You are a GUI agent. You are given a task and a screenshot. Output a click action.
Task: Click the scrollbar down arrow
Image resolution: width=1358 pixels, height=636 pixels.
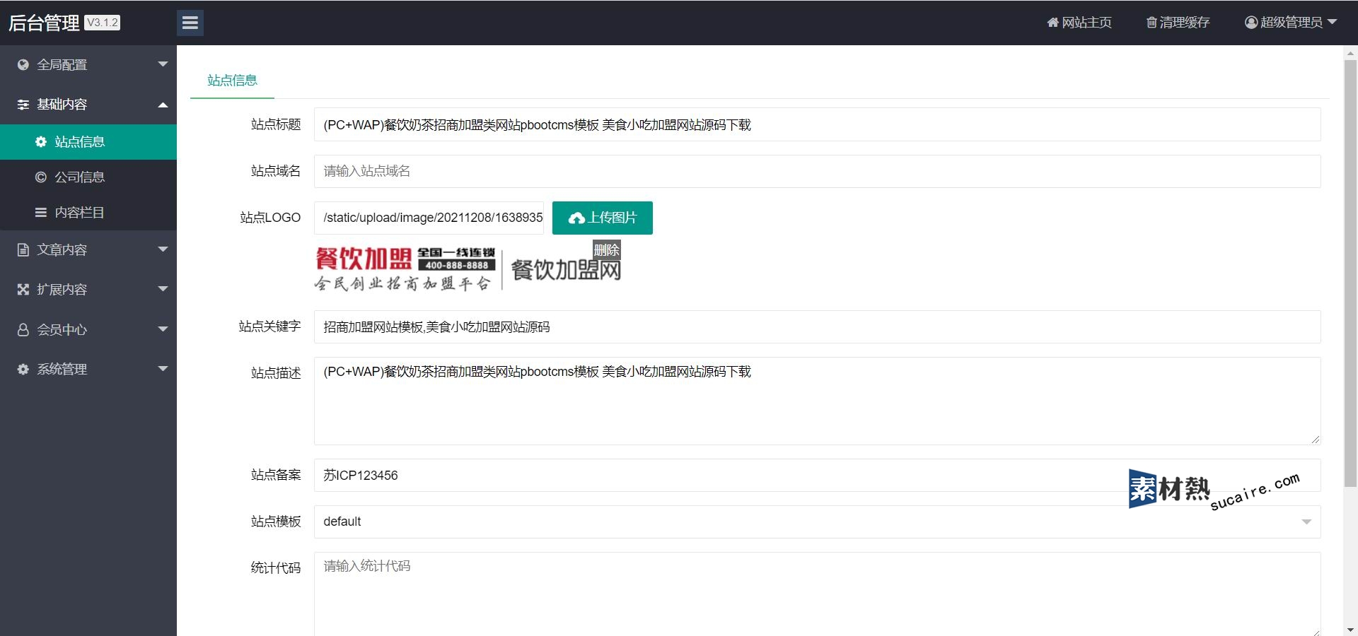pyautogui.click(x=1350, y=629)
